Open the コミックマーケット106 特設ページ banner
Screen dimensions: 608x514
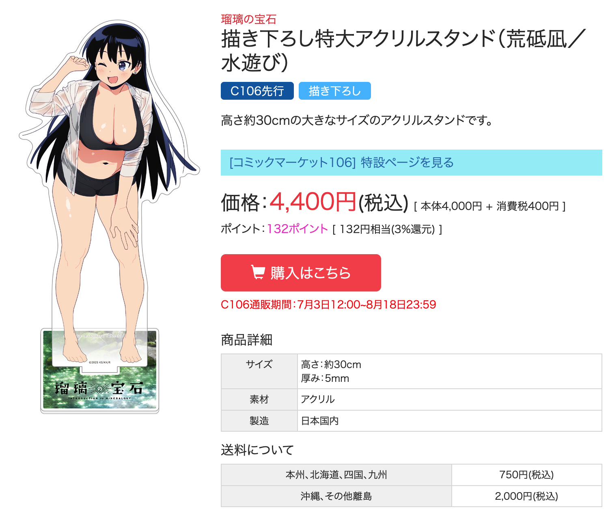point(412,163)
